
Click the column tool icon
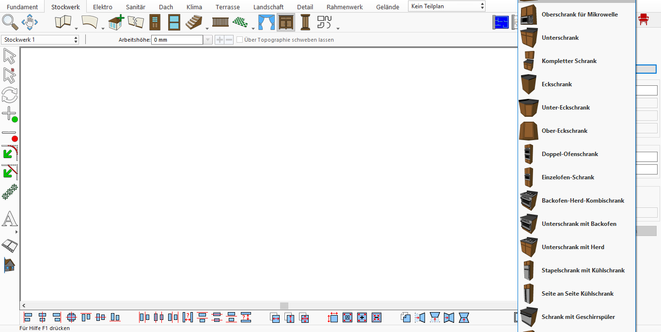pos(305,22)
